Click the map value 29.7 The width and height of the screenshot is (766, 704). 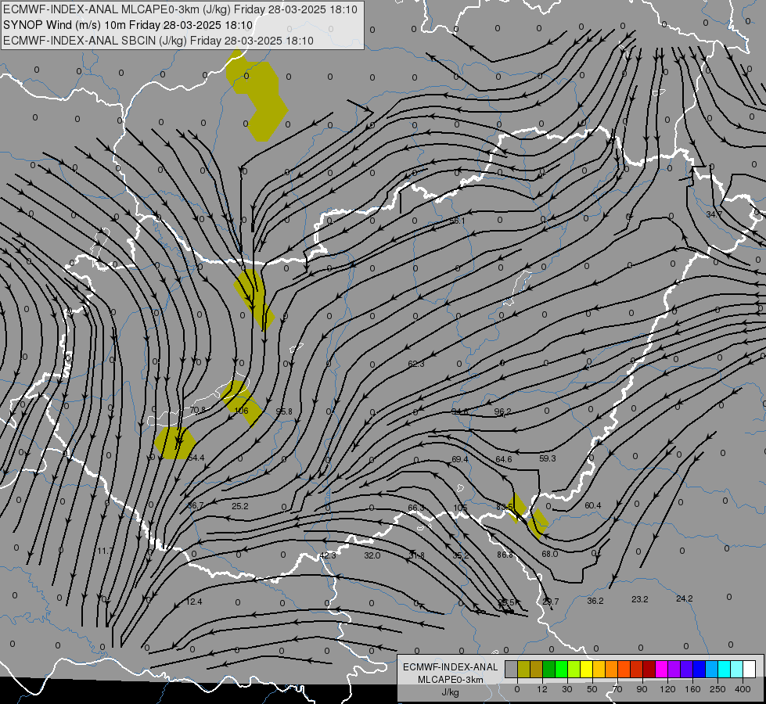pos(551,602)
